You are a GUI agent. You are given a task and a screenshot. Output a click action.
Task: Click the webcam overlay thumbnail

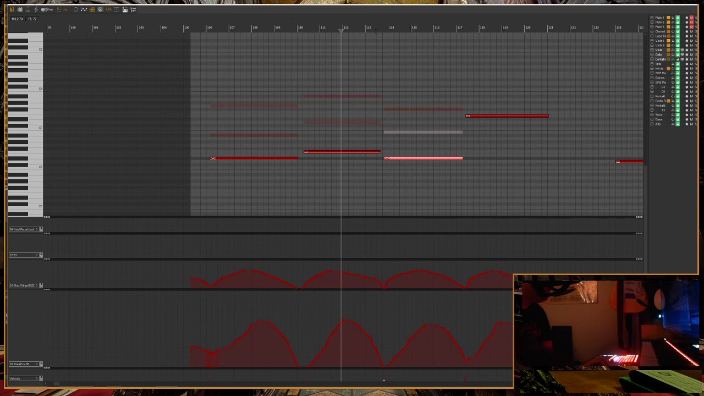[606, 331]
